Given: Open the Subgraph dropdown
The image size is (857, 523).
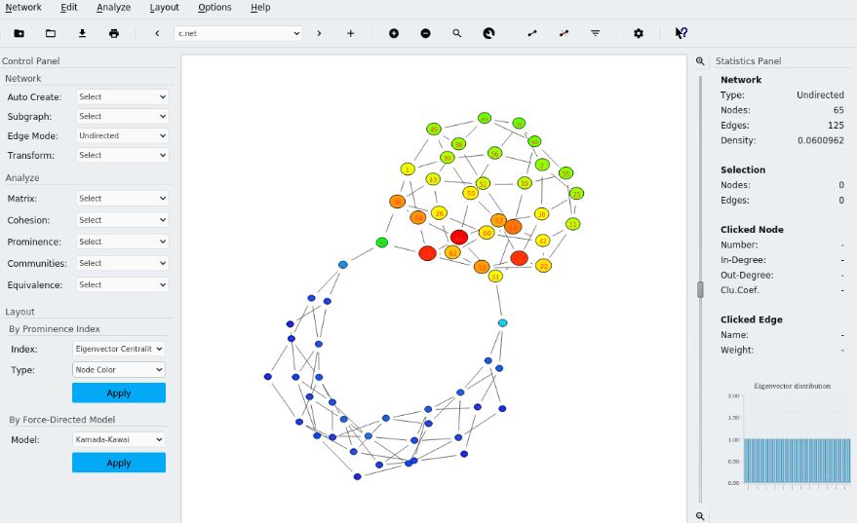Looking at the screenshot, I should (123, 116).
